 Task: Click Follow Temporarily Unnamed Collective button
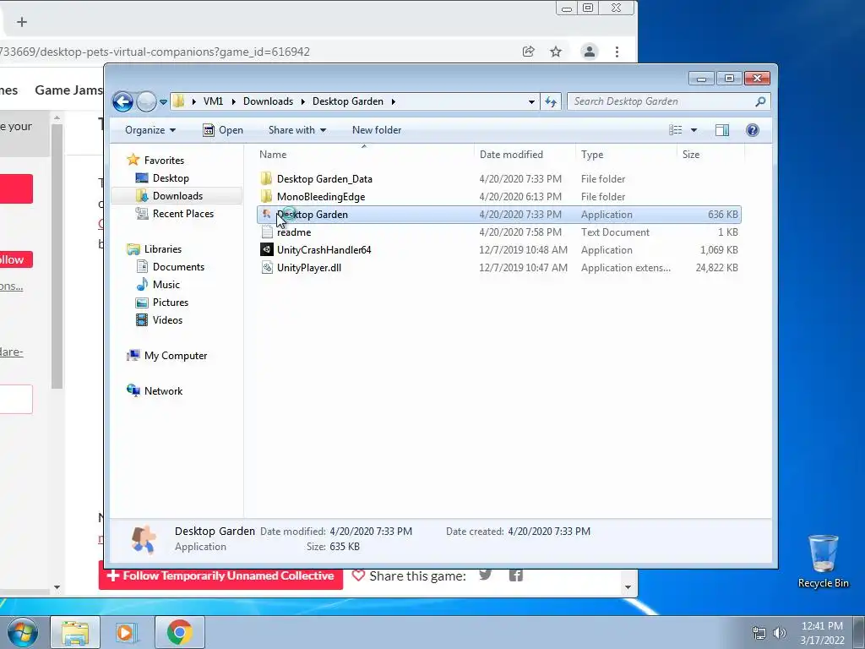click(x=220, y=575)
